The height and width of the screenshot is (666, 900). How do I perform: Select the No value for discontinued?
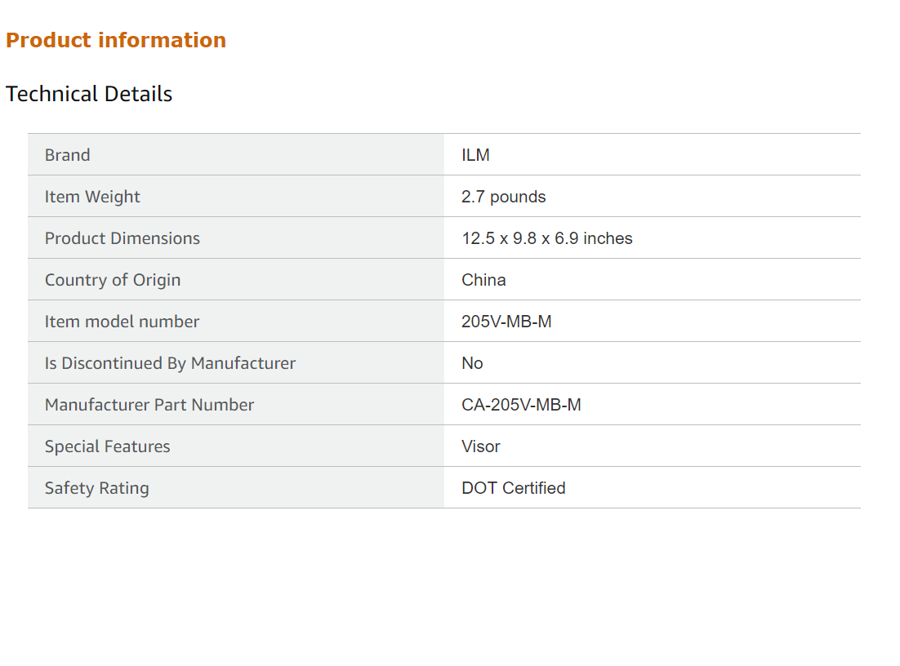point(472,363)
